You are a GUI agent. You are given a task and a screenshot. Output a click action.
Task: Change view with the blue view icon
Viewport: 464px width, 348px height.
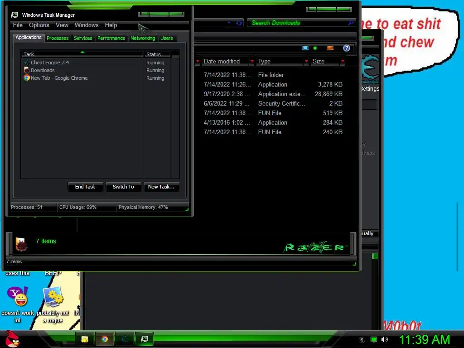(x=305, y=48)
